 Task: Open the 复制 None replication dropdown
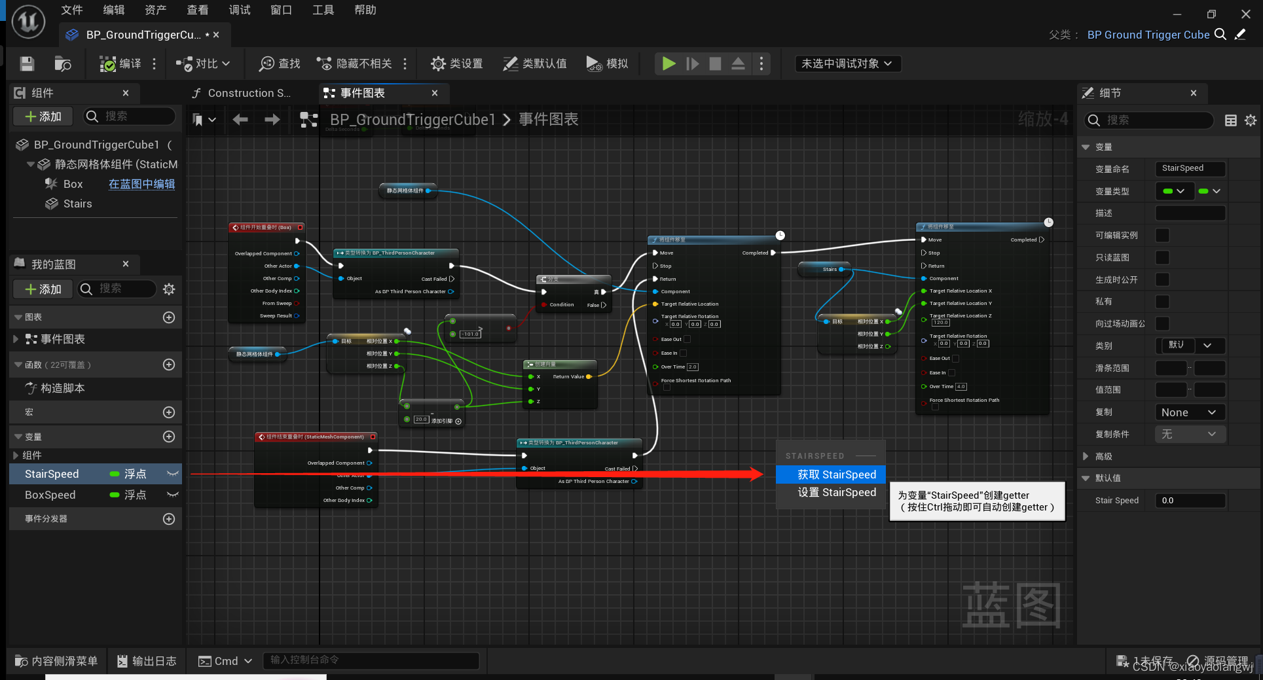click(x=1189, y=412)
